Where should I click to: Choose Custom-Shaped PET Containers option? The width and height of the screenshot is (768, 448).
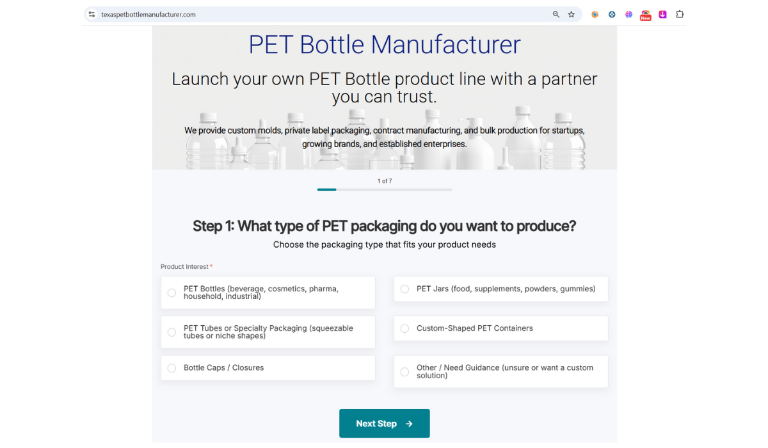click(405, 328)
